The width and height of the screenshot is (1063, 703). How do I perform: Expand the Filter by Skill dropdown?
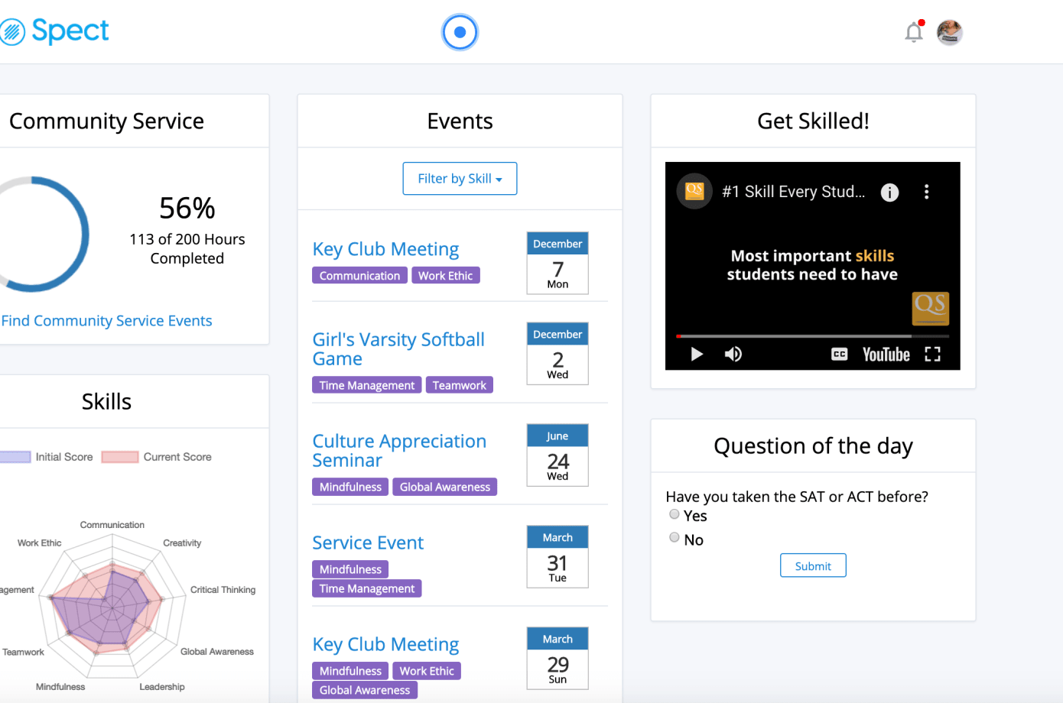(460, 179)
